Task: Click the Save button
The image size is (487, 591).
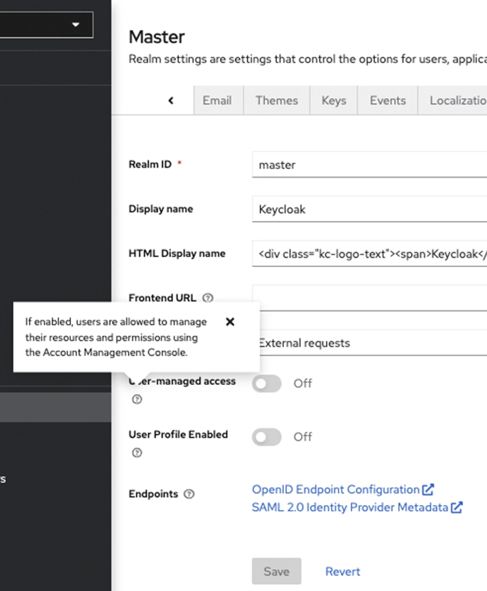Action: (x=276, y=571)
